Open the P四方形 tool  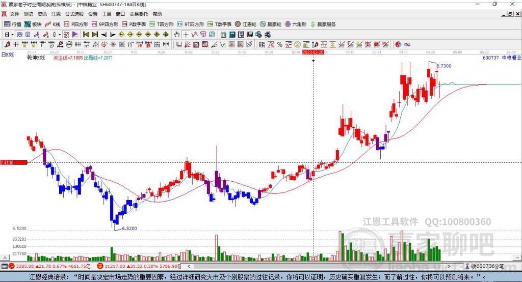pos(76,24)
